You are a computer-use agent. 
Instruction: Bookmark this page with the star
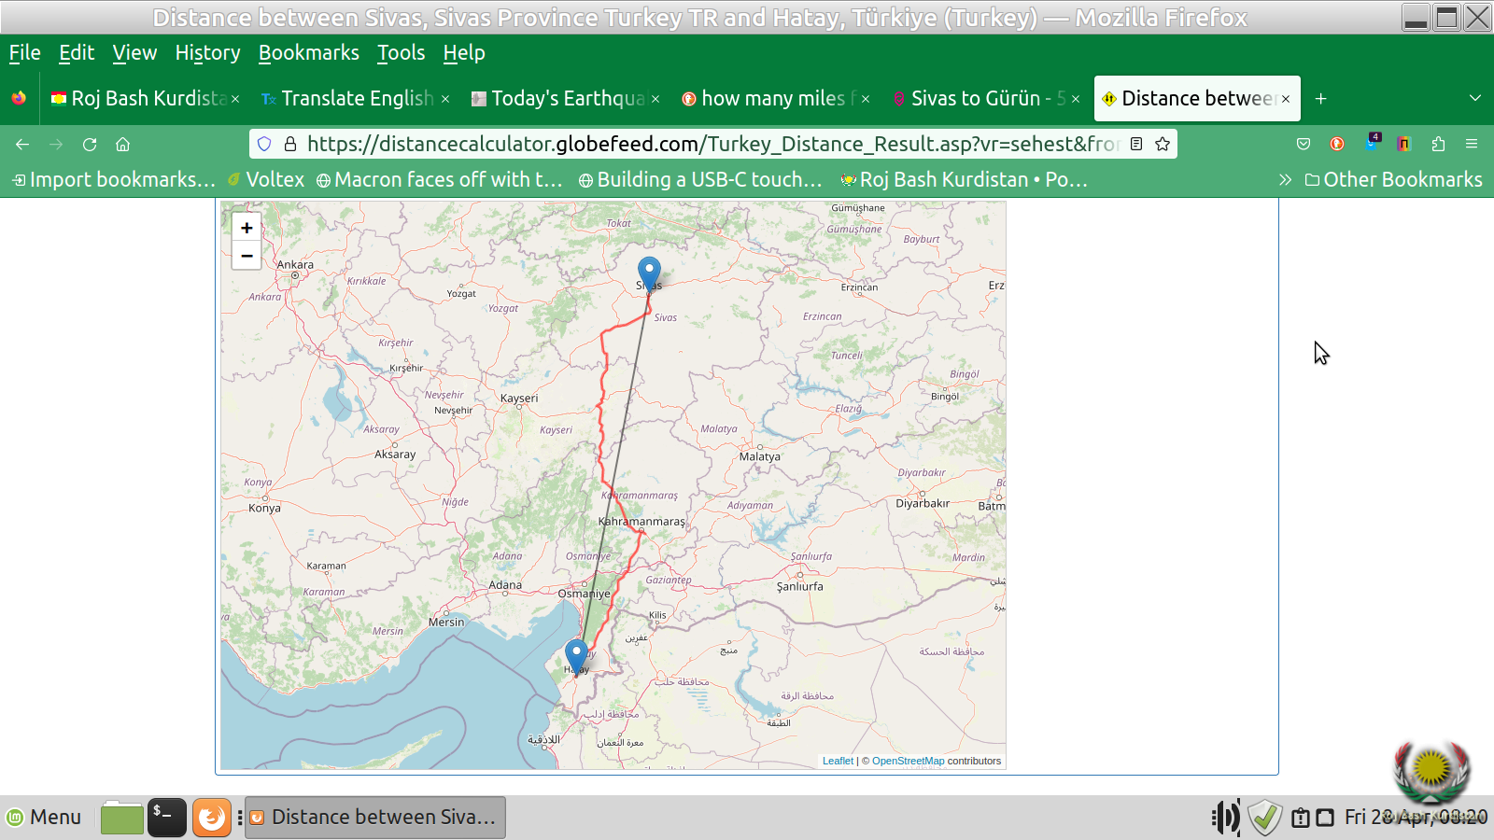tap(1163, 144)
